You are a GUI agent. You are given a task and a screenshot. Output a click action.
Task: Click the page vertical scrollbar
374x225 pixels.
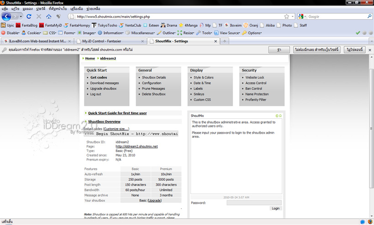pos(371,128)
